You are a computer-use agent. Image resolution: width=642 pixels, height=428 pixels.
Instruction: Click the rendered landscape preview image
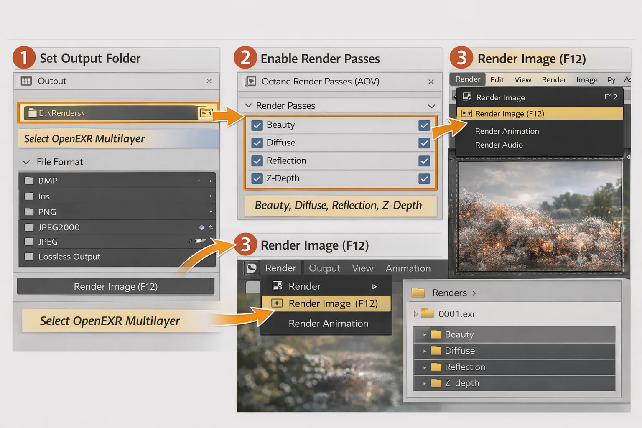point(540,216)
